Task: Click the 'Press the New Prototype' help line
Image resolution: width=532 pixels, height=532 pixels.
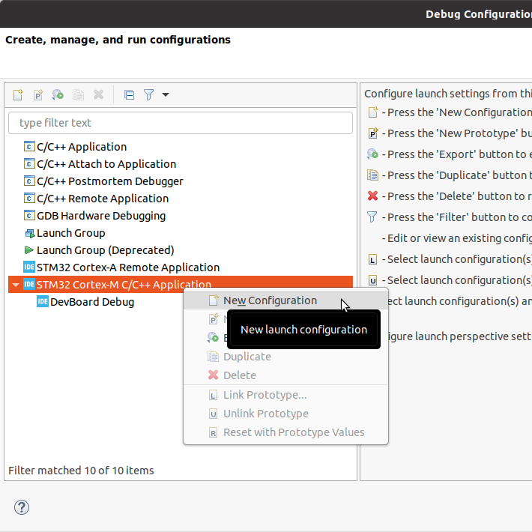Action: tap(456, 133)
